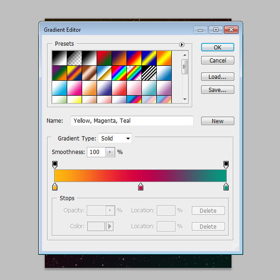The height and width of the screenshot is (280, 280).
Task: Select the copper gradient preset
Action: click(x=89, y=73)
